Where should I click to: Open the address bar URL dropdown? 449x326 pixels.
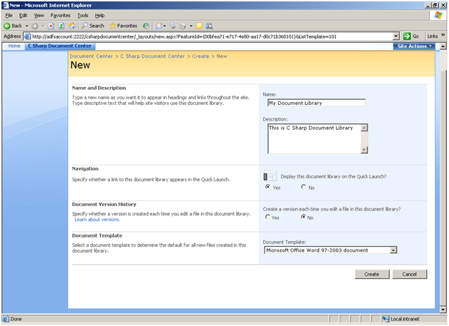click(x=395, y=36)
